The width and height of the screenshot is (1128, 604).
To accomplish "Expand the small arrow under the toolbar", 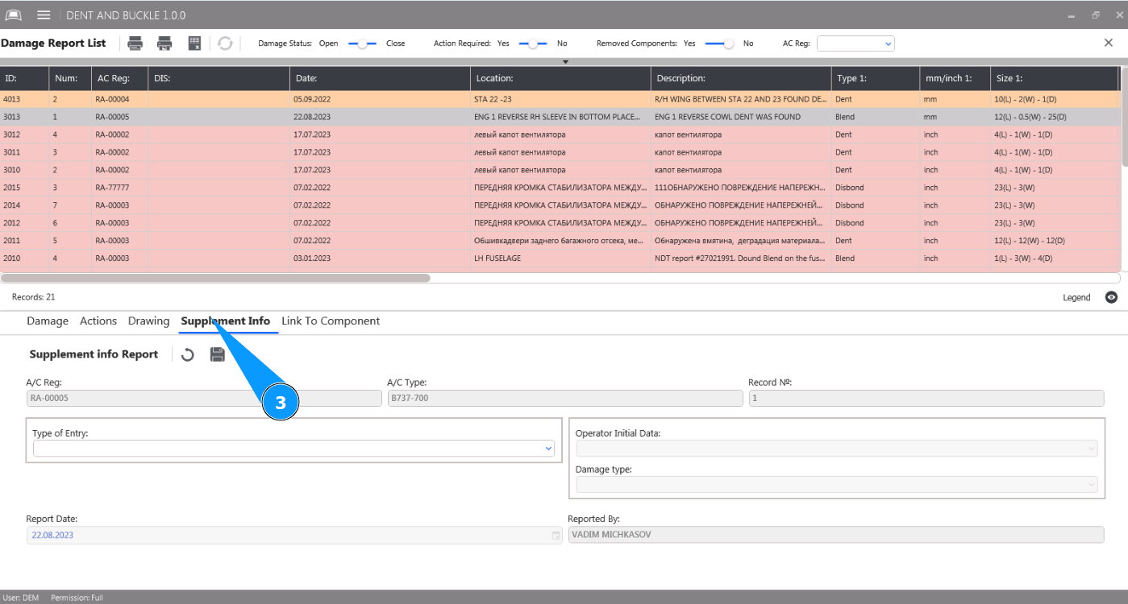I will (x=565, y=61).
